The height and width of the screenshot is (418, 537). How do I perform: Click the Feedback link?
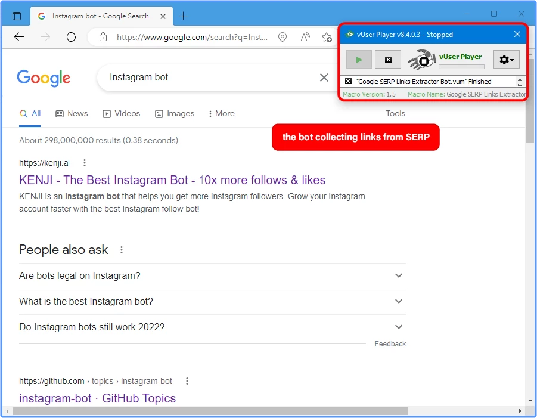pyautogui.click(x=390, y=344)
